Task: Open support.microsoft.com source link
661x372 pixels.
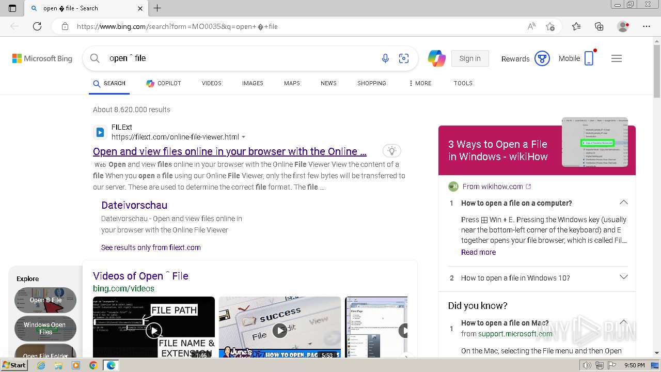Action: (x=515, y=334)
